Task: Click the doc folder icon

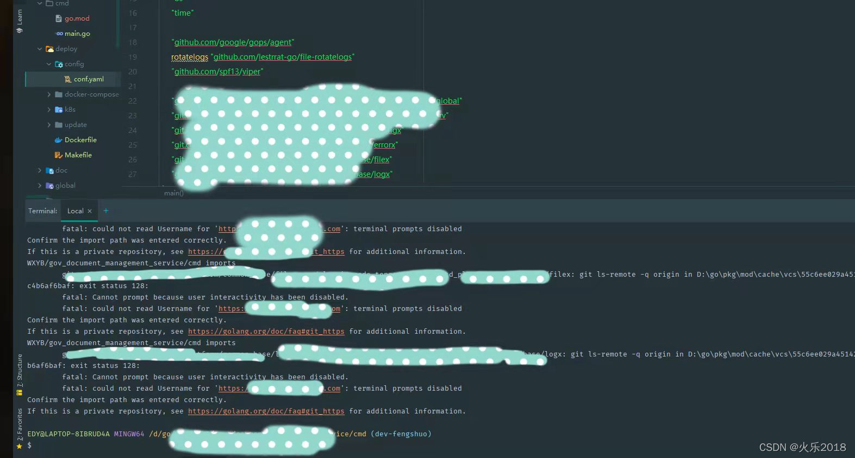Action: tap(49, 170)
